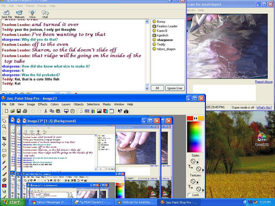Select the Arrow tool in tool palette
The width and height of the screenshot is (275, 206).
[x=4, y=121]
